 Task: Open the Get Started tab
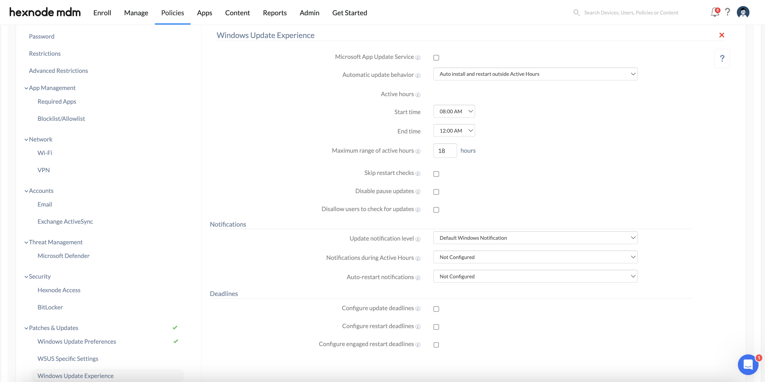point(350,12)
